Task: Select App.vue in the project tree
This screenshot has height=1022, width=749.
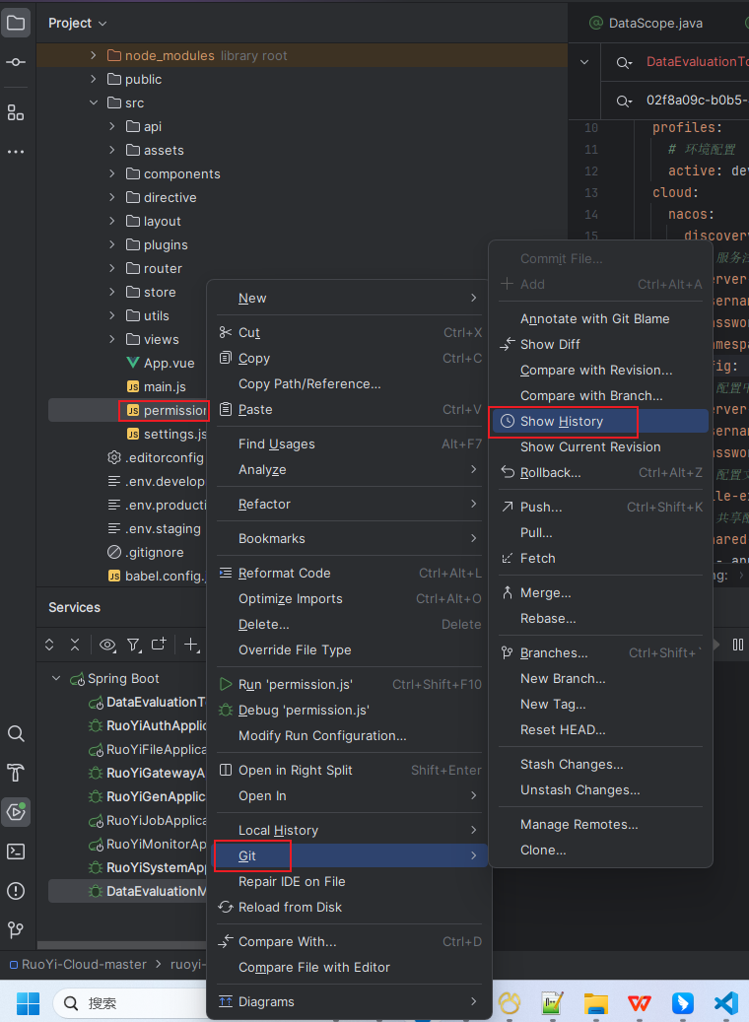Action: pos(161,363)
